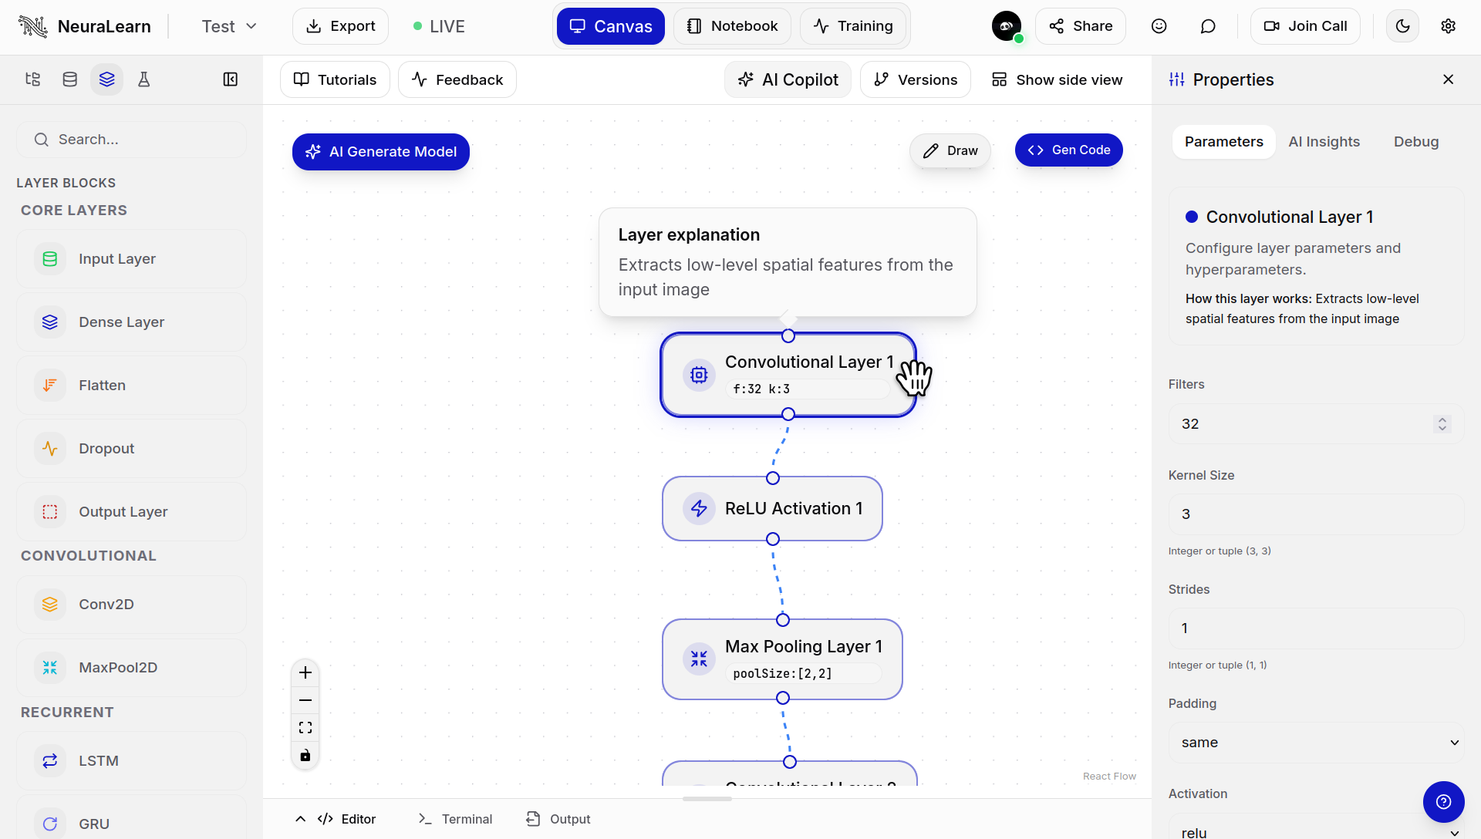Zoom in on the canvas
1481x839 pixels.
click(x=305, y=672)
